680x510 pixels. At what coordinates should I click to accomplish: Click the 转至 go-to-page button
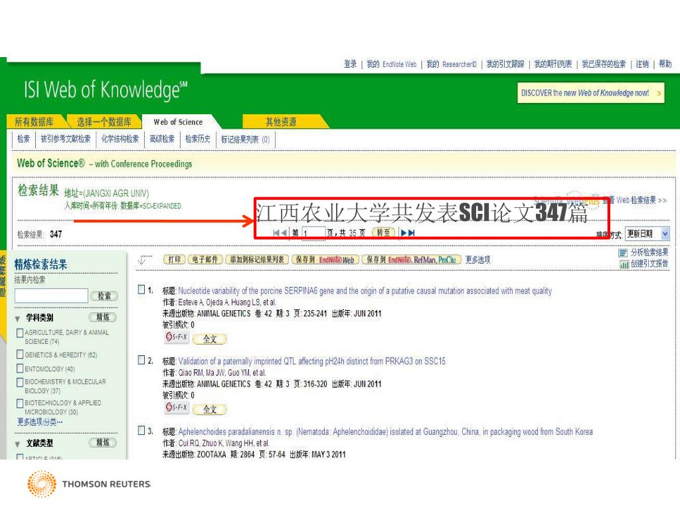click(383, 233)
